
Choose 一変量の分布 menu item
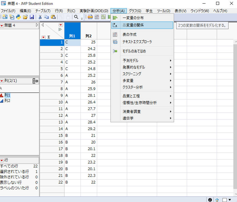[x=133, y=18]
